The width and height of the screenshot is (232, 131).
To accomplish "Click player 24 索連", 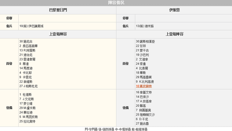I will pos(141,64).
